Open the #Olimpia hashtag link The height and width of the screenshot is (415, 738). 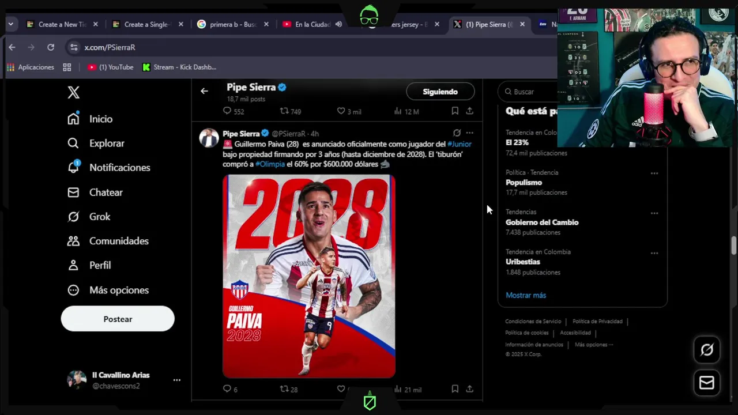[270, 164]
